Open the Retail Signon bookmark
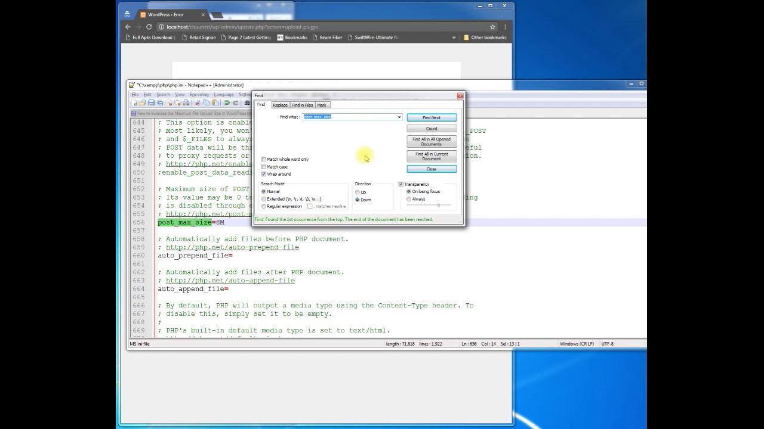 (x=199, y=38)
